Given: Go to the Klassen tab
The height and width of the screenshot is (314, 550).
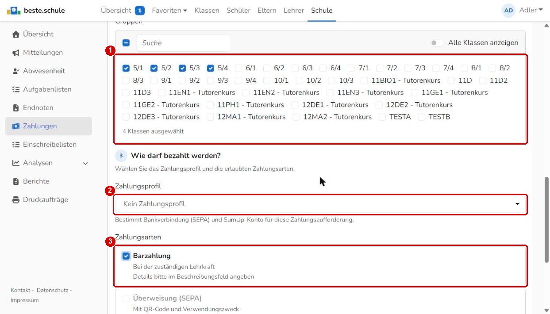Looking at the screenshot, I should tap(207, 10).
